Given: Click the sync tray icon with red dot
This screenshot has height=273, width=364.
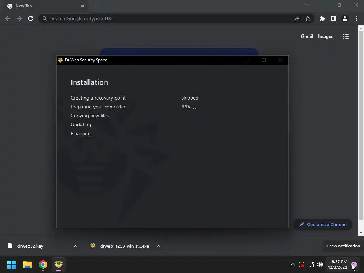Looking at the screenshot, I should click(x=301, y=264).
